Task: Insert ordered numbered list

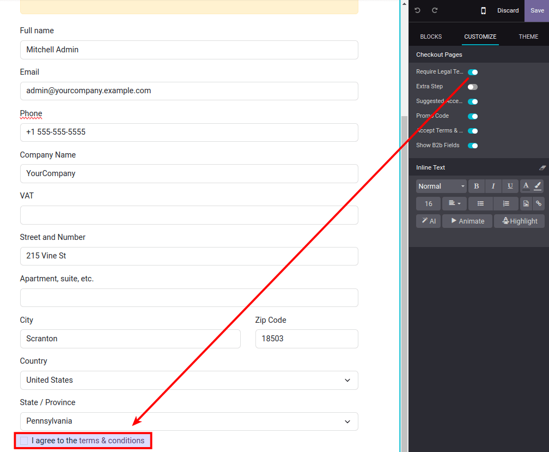Action: coord(506,203)
